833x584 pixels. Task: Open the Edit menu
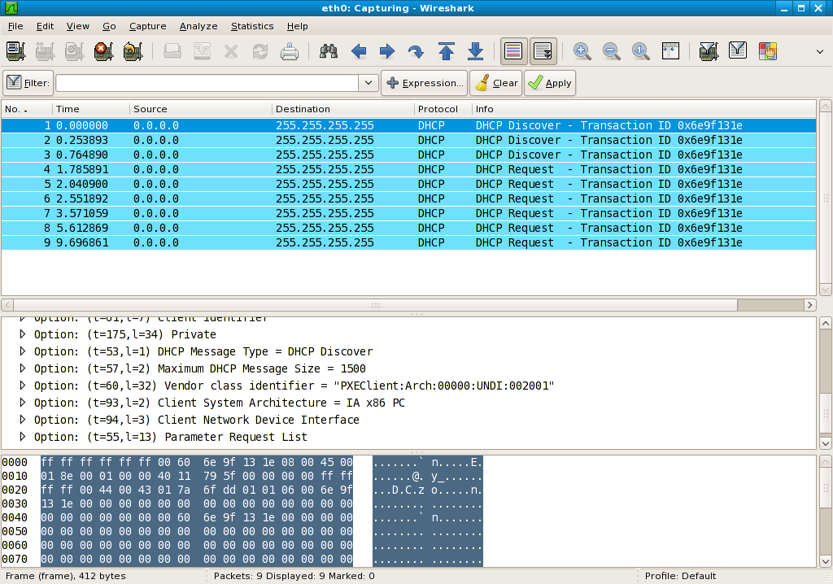[46, 26]
